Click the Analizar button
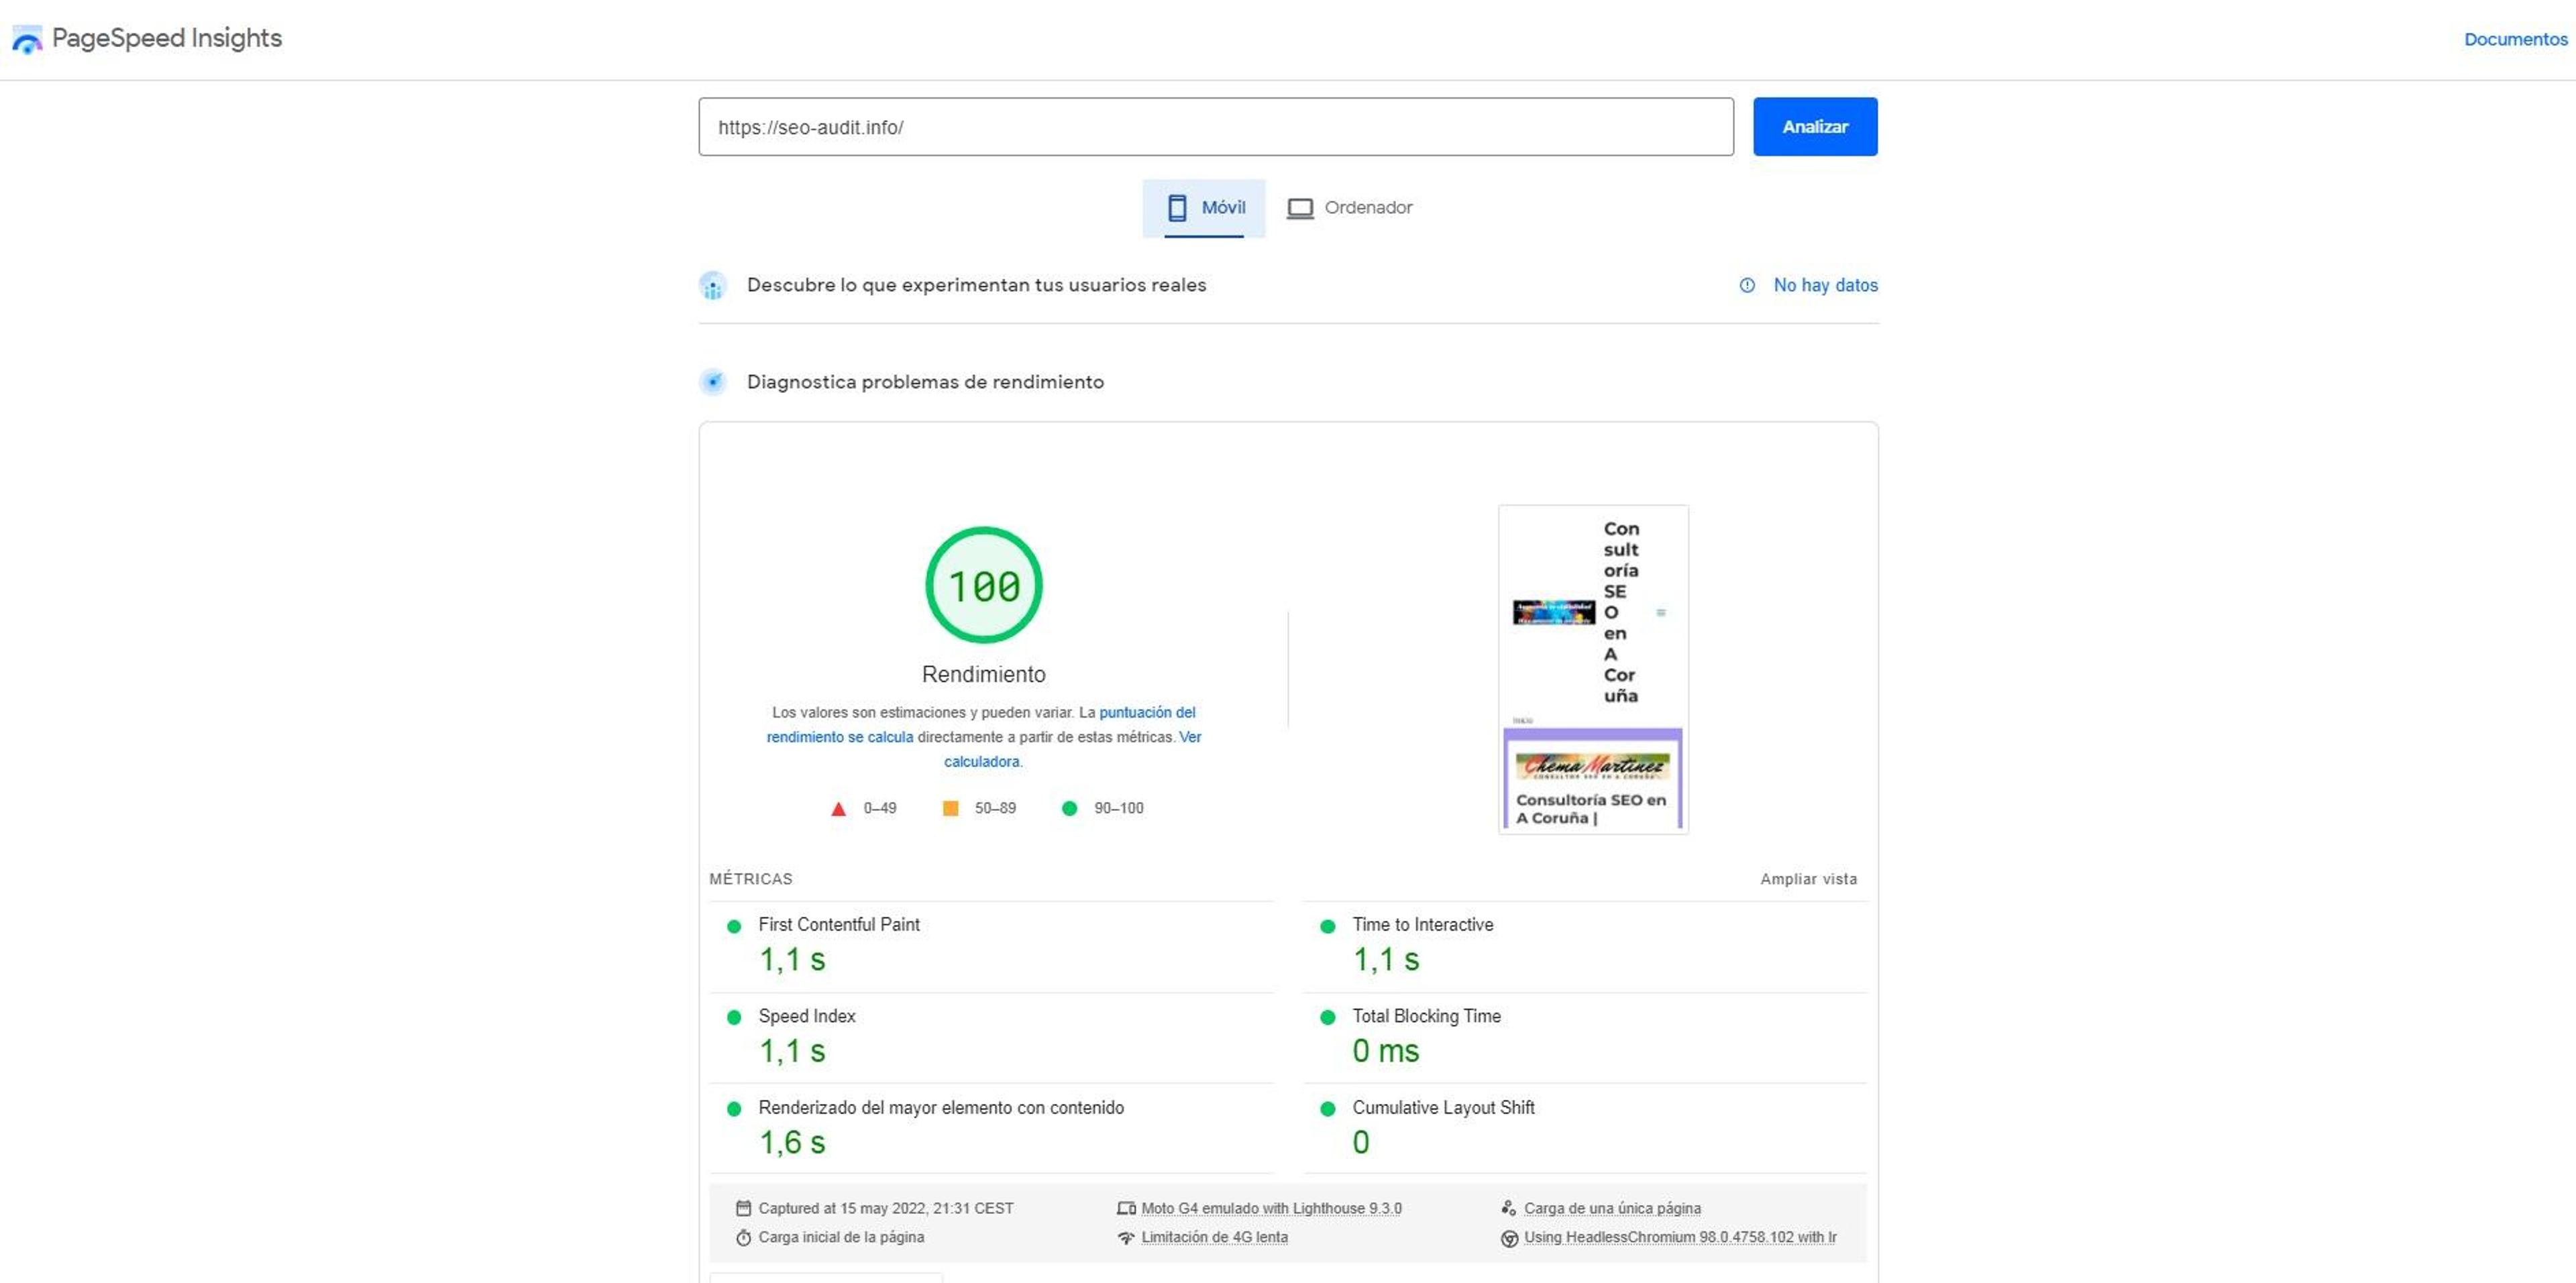This screenshot has height=1283, width=2576. point(1815,127)
